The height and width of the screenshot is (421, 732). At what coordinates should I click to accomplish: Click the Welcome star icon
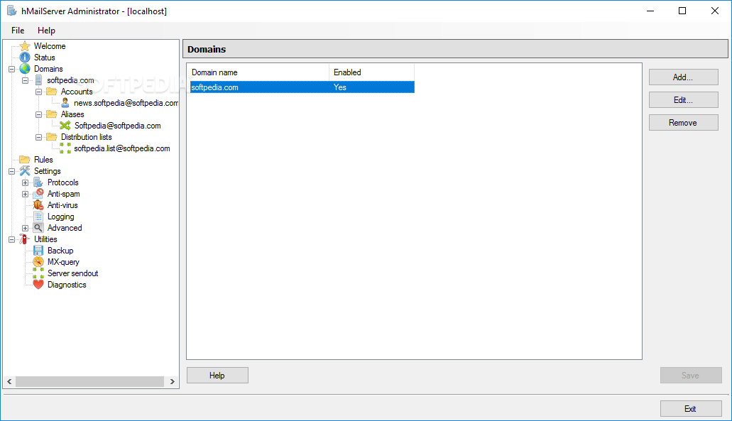click(25, 45)
